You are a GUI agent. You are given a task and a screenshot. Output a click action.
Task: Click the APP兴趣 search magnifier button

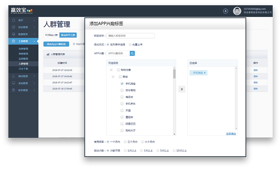coord(133,53)
